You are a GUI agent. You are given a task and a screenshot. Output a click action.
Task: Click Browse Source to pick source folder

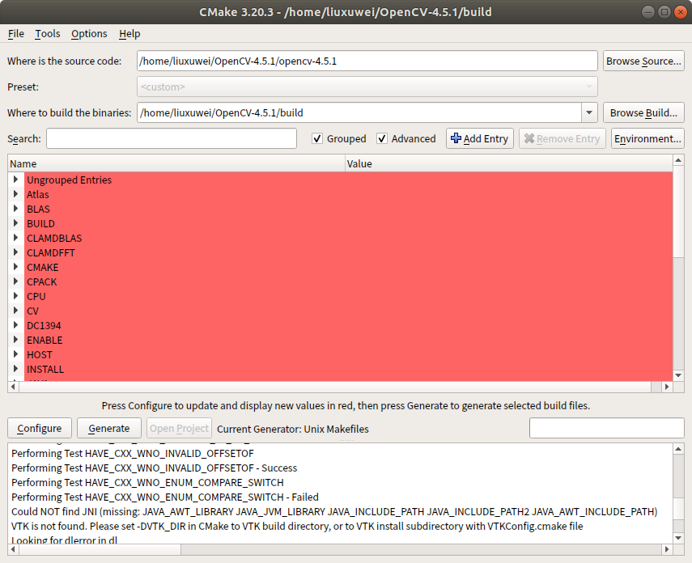tap(643, 60)
